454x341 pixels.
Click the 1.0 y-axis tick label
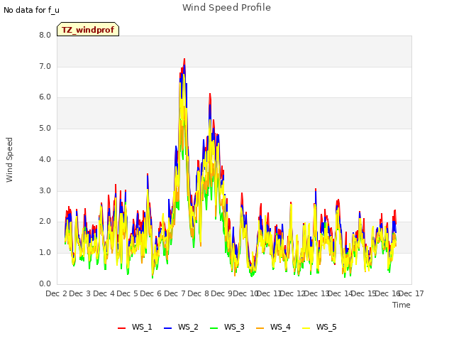pyautogui.click(x=45, y=253)
